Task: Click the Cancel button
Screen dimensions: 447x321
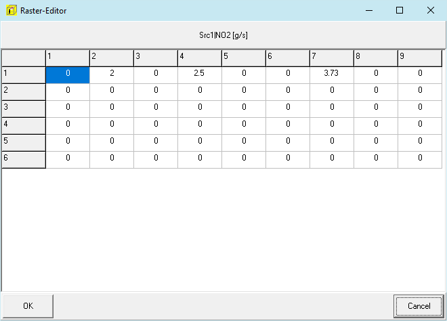Action: (x=419, y=306)
